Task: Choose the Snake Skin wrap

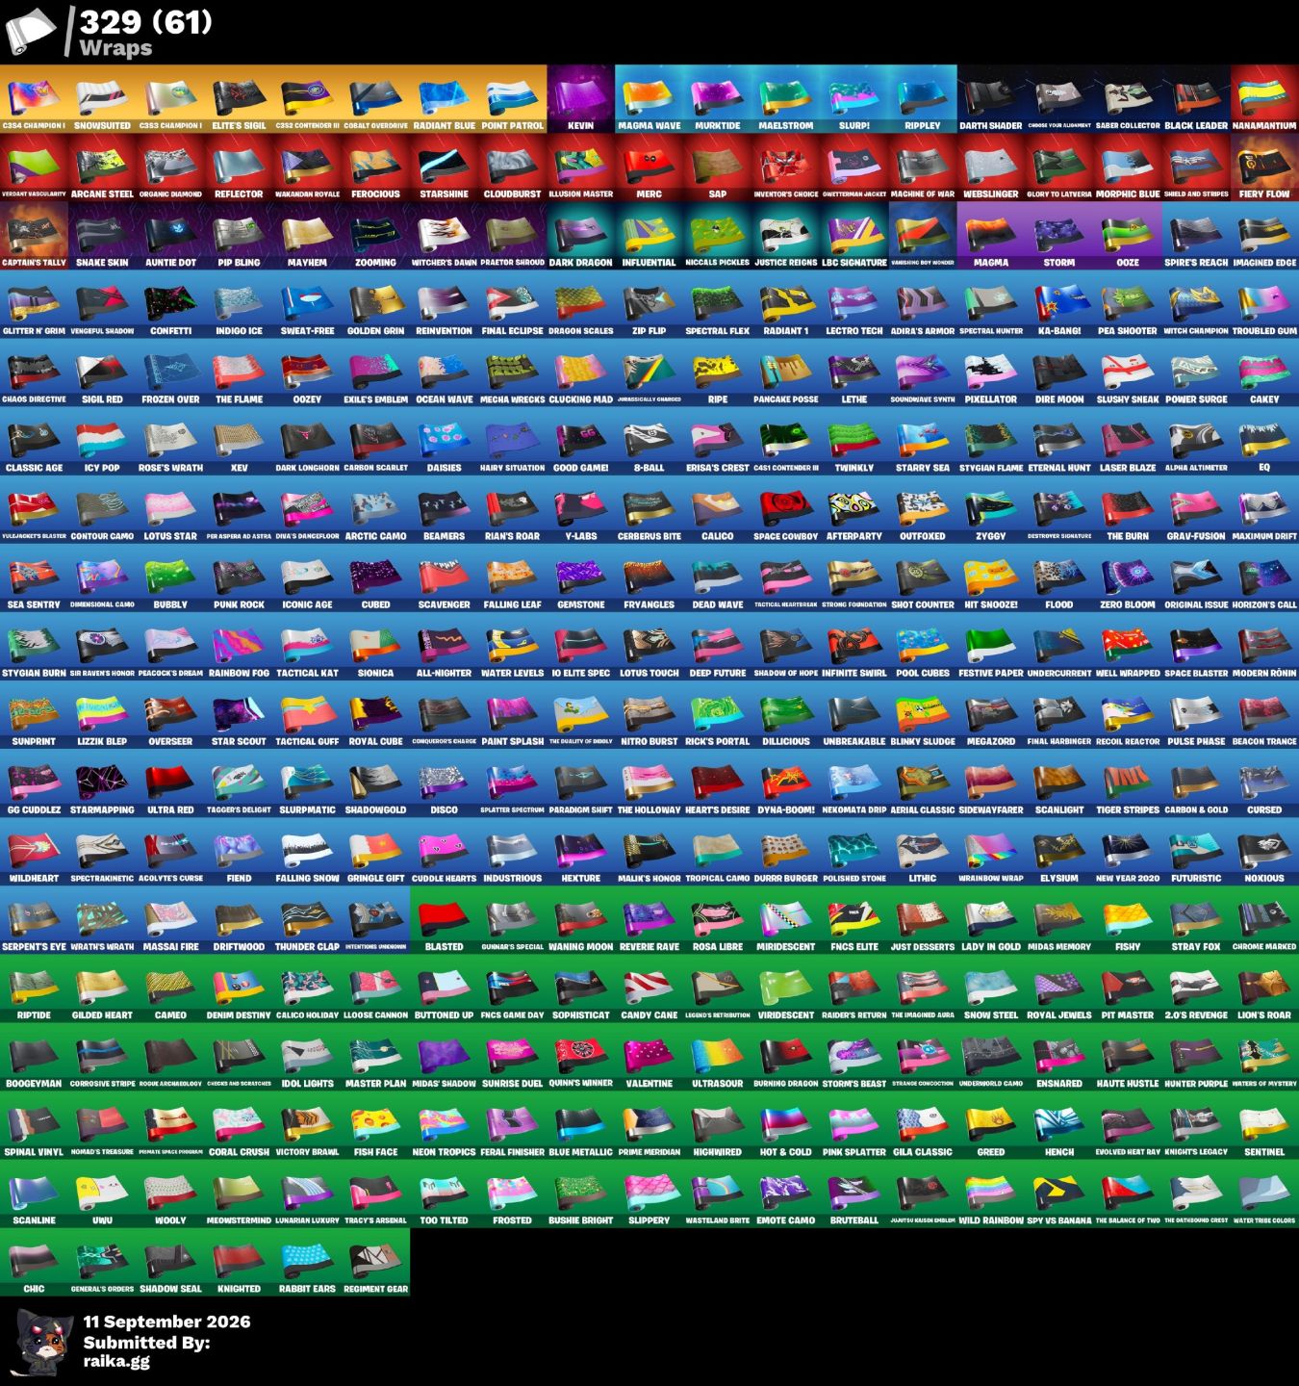Action: [x=102, y=236]
